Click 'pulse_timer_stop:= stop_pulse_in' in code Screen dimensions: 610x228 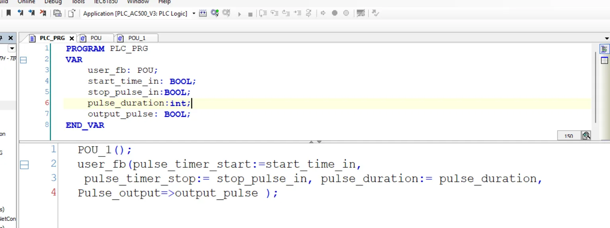coord(195,179)
